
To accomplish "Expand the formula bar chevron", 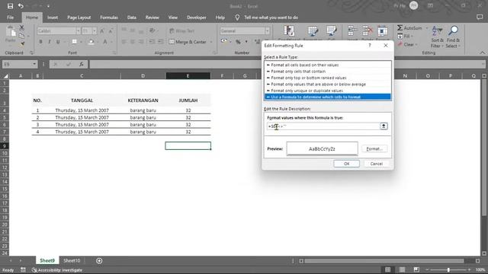I will click(x=483, y=64).
